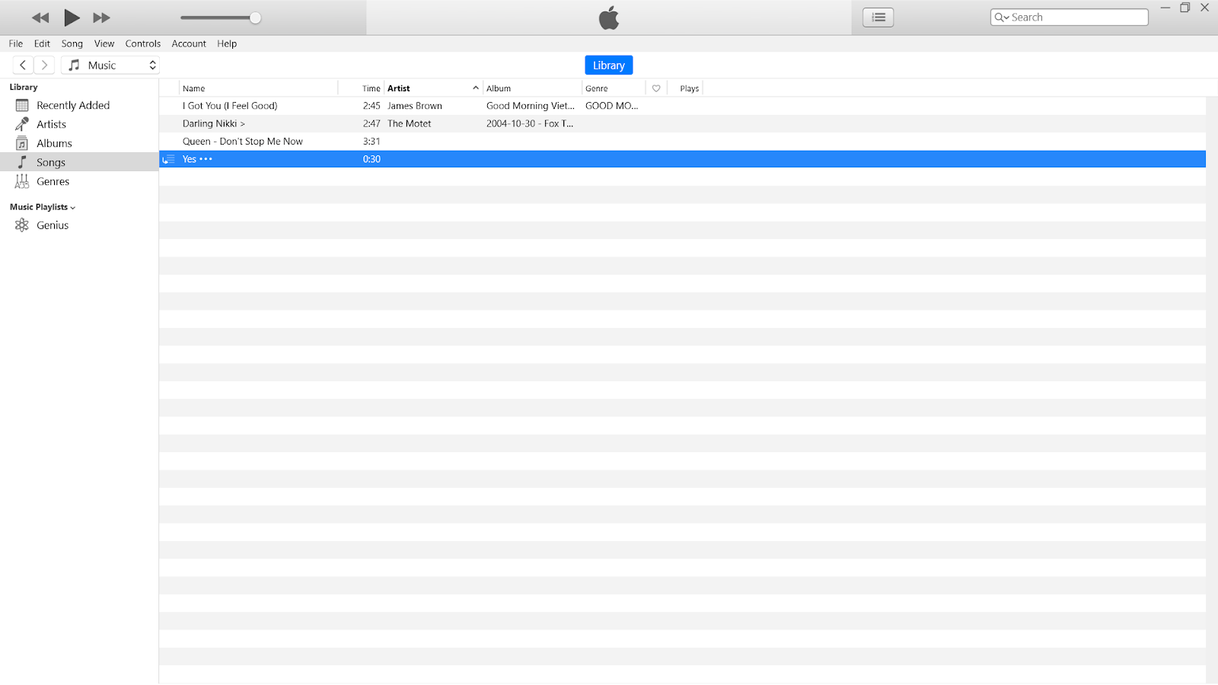
Task: Click the 0:30 time value
Action: pos(371,159)
